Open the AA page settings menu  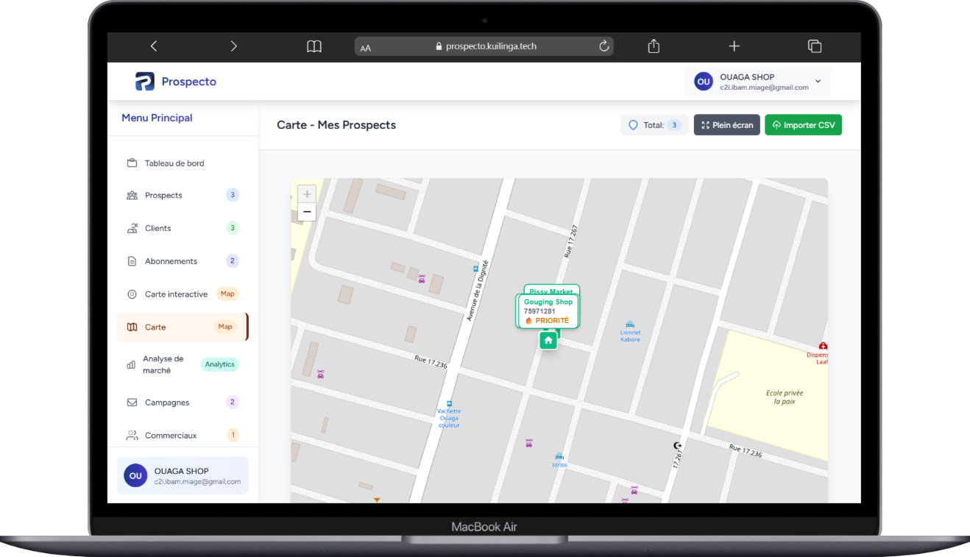coord(366,46)
